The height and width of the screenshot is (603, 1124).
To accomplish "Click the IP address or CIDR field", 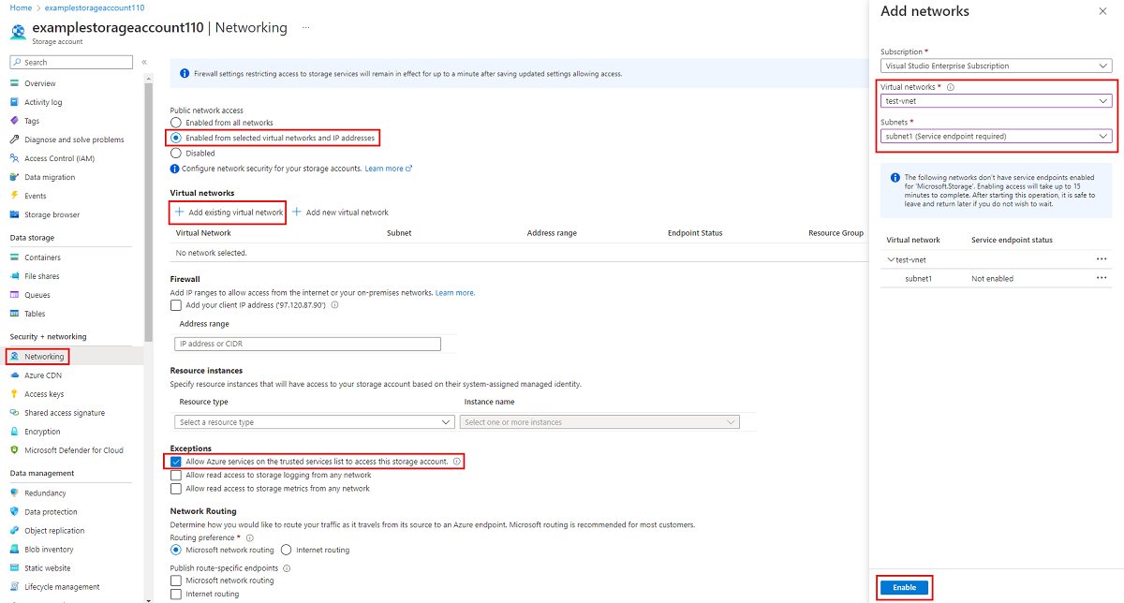I will pos(307,344).
